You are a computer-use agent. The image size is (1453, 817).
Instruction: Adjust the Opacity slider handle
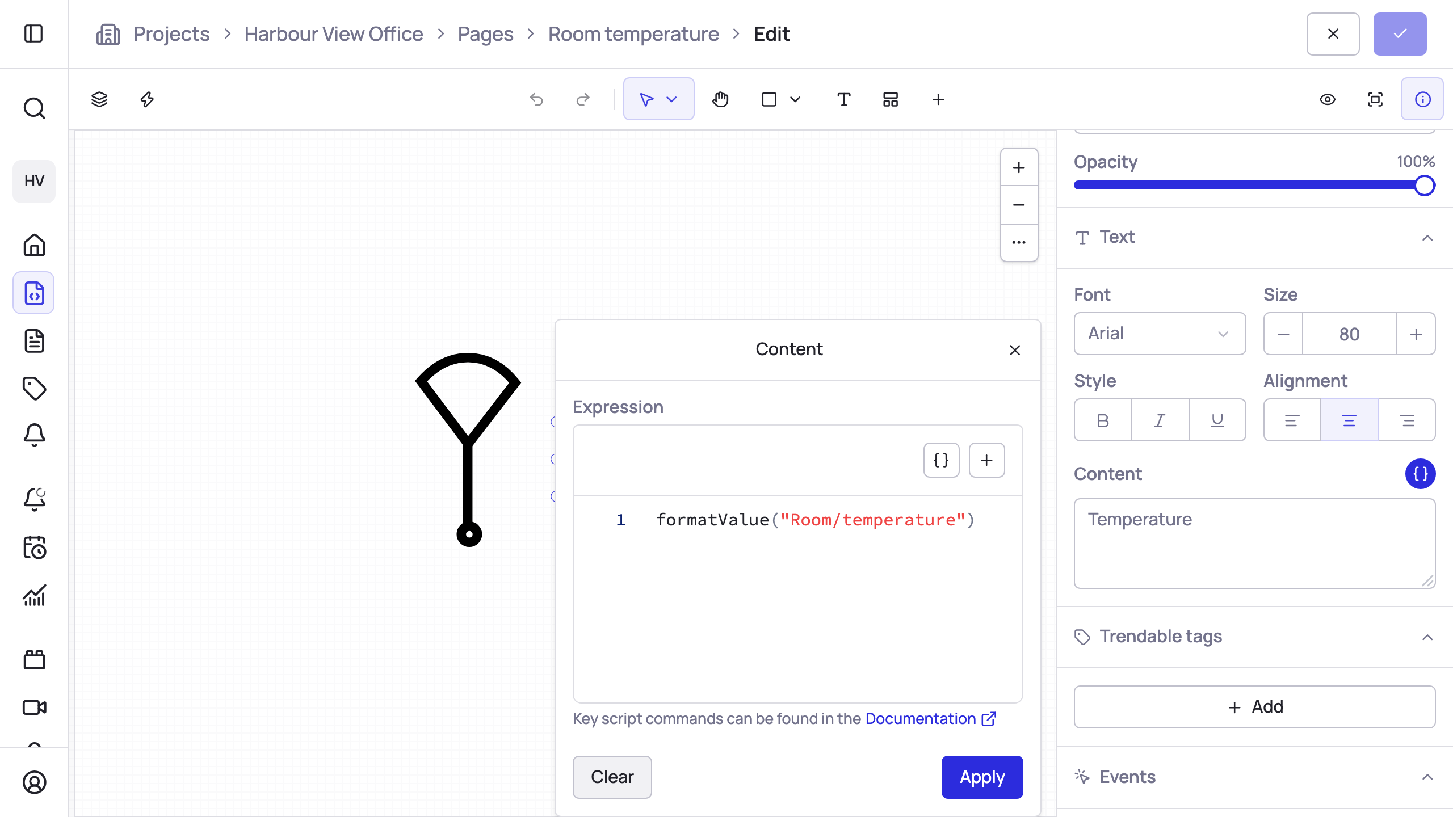[x=1424, y=186]
